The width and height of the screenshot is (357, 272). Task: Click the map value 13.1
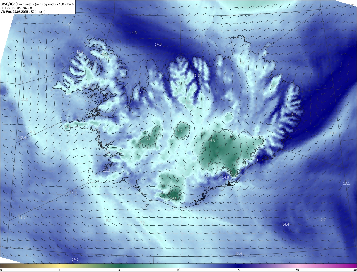346,184
